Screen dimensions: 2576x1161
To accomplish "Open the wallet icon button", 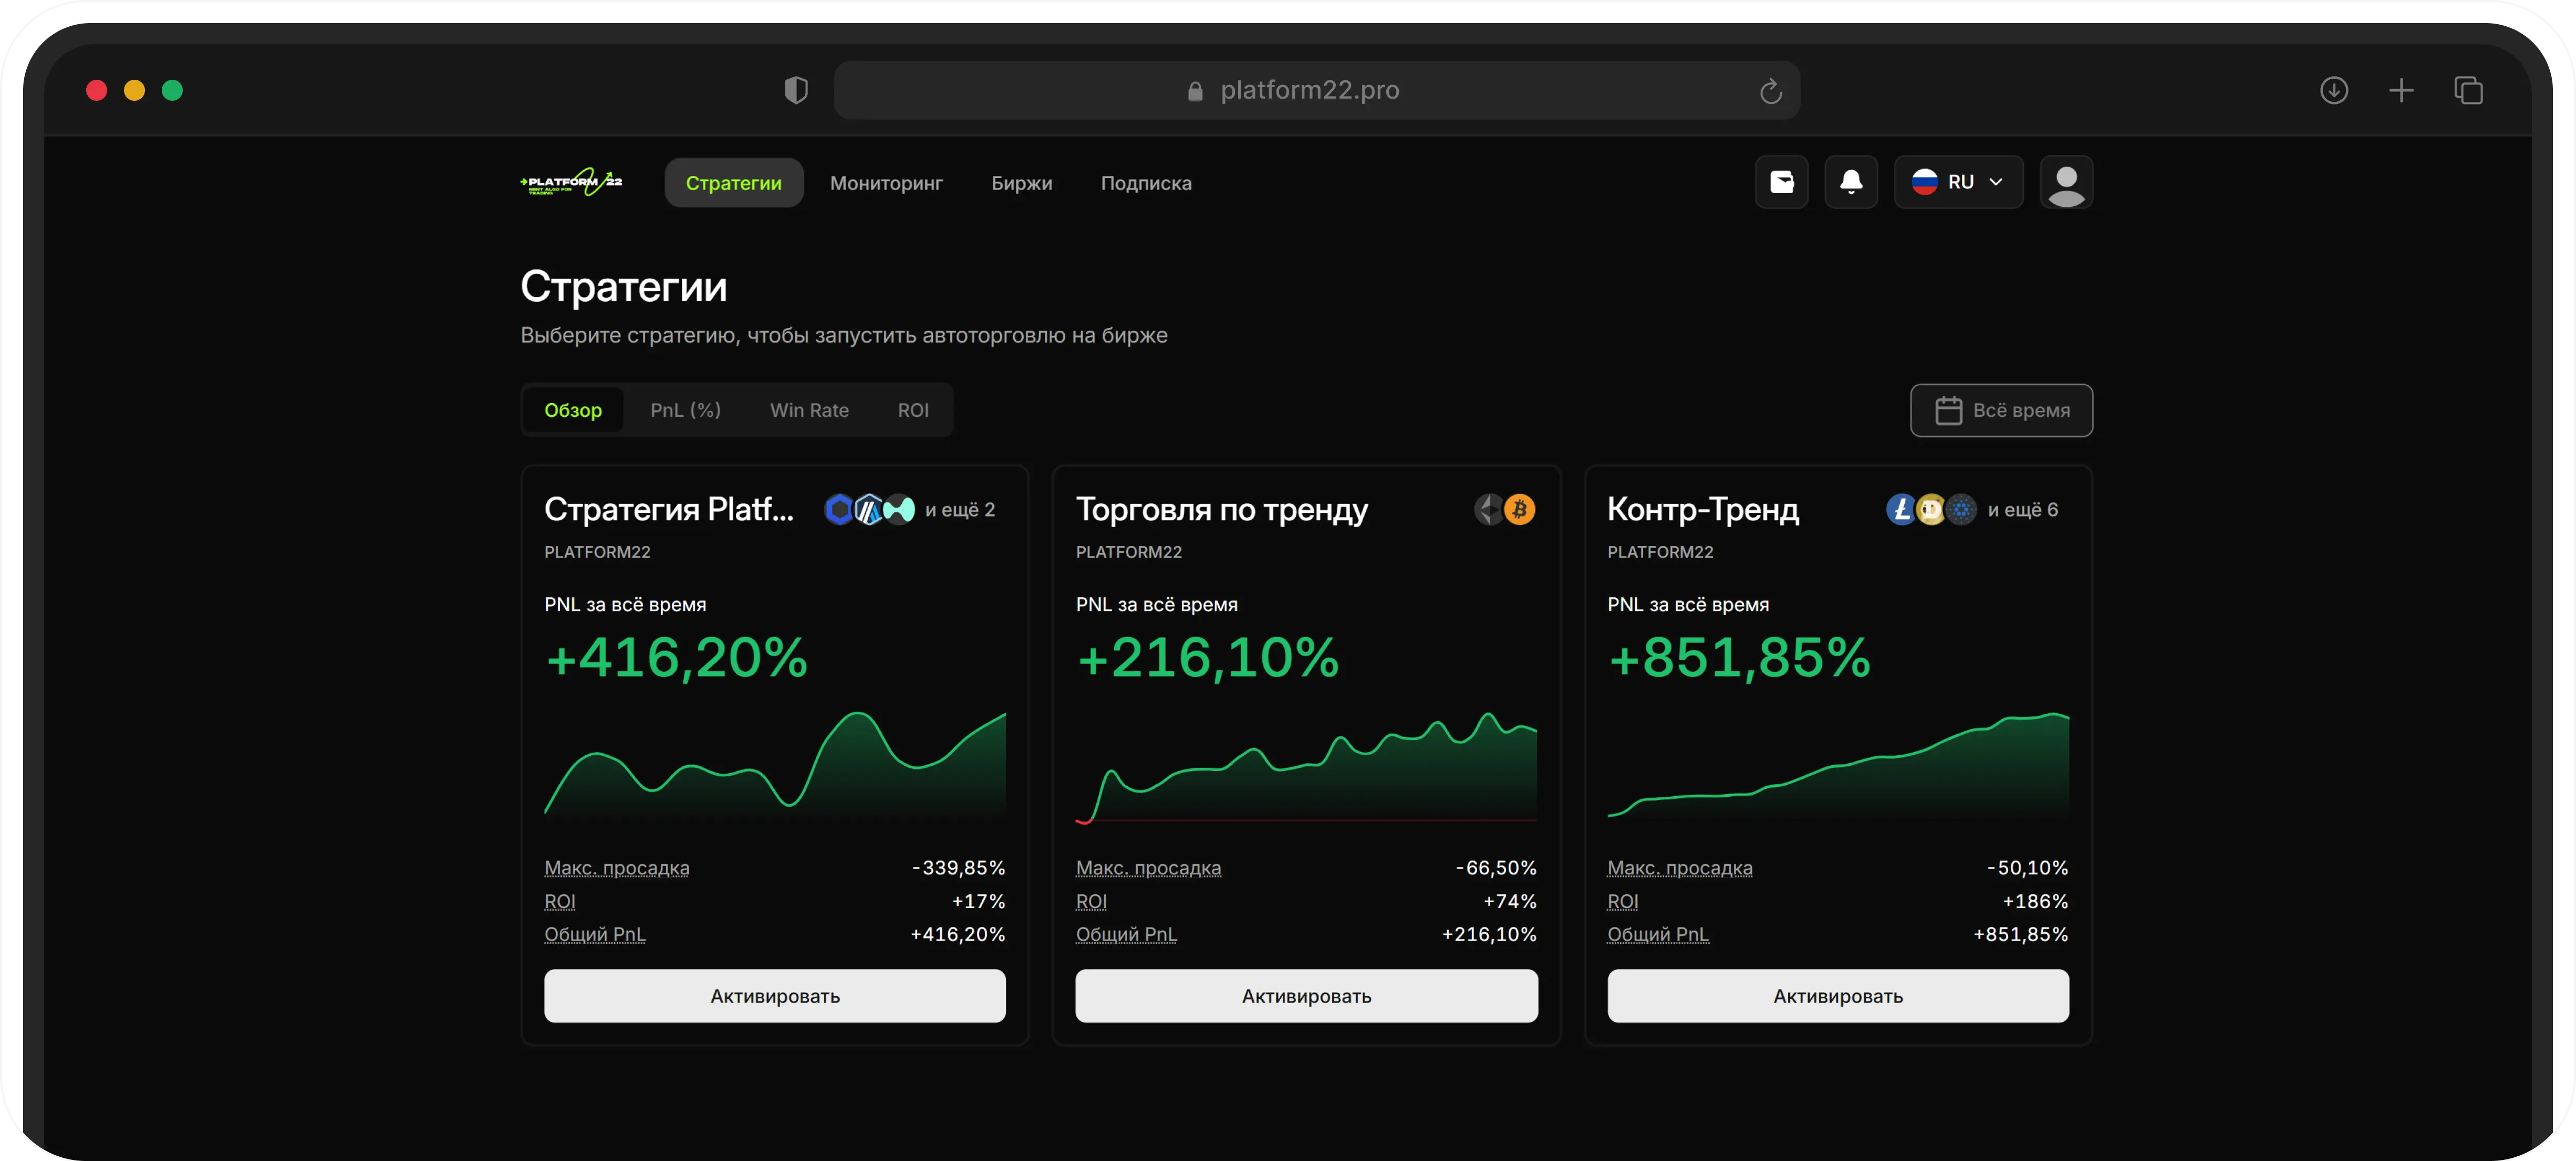I will (1781, 182).
